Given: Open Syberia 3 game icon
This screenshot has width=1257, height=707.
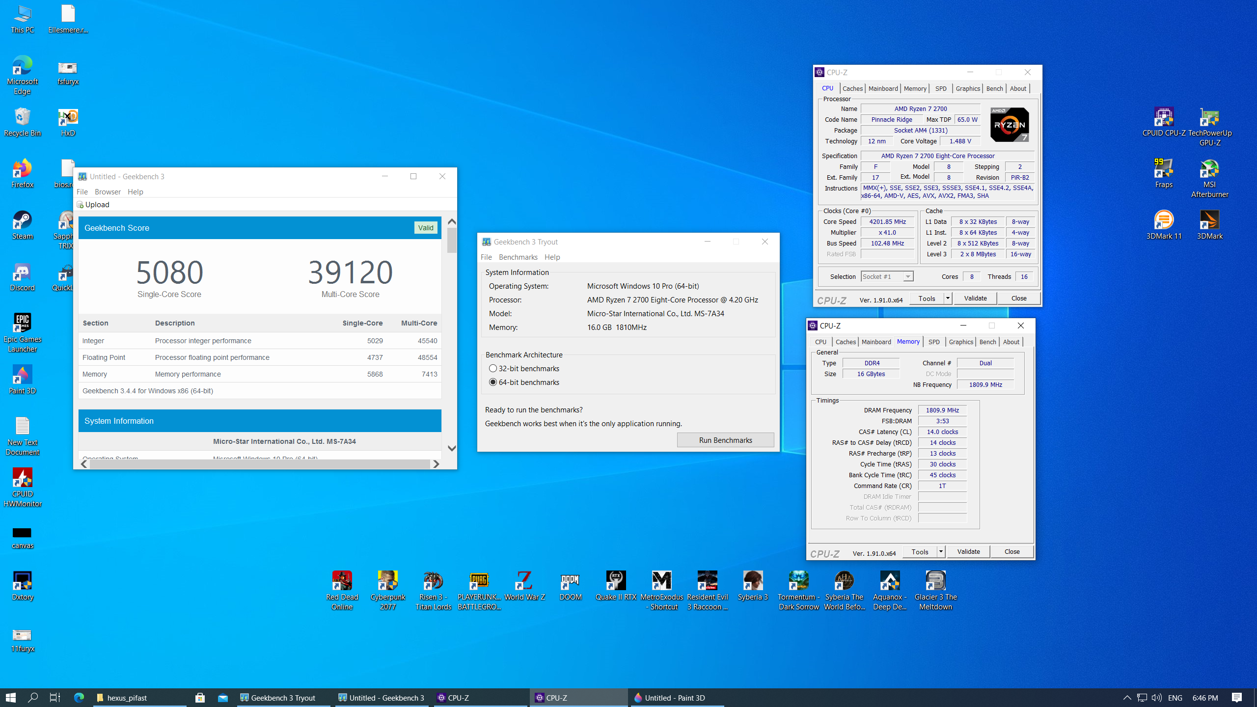Looking at the screenshot, I should click(x=753, y=586).
